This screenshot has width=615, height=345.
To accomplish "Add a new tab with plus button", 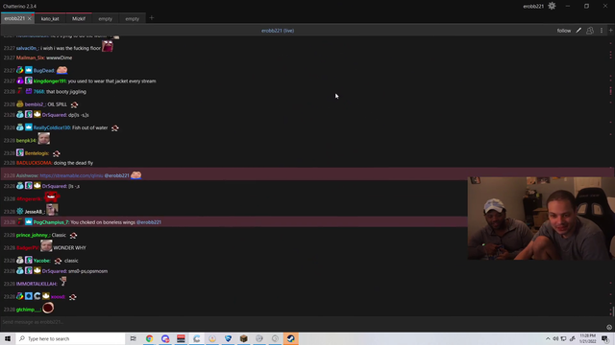I will 152,18.
